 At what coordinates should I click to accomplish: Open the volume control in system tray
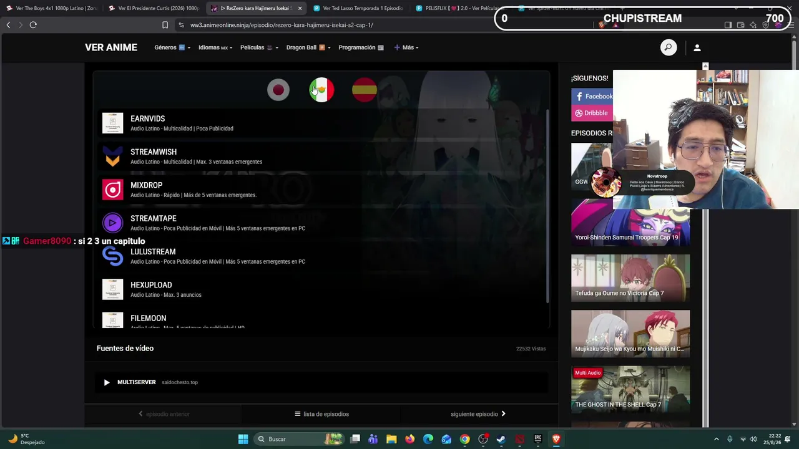pyautogui.click(x=753, y=439)
